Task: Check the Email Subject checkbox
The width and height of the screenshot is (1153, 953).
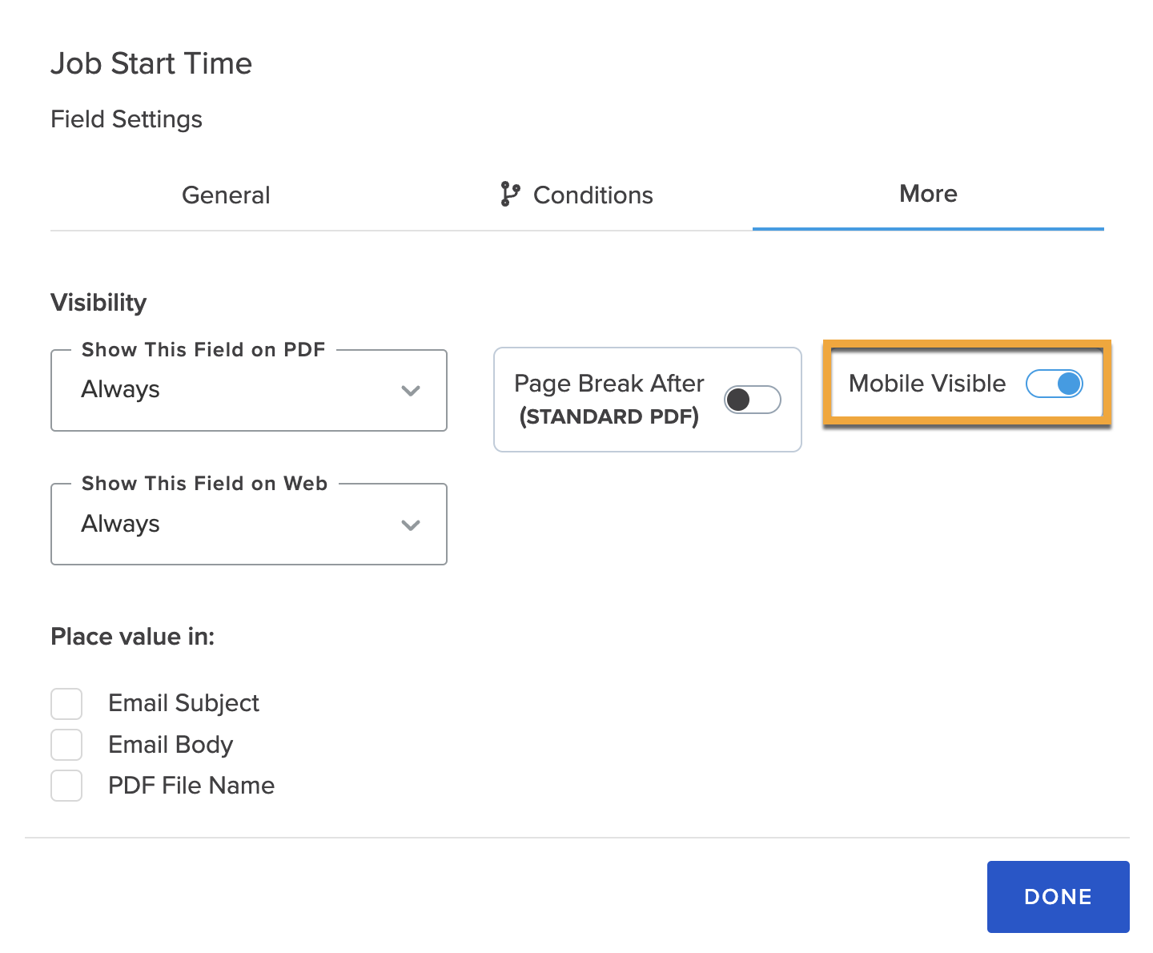Action: pos(66,703)
